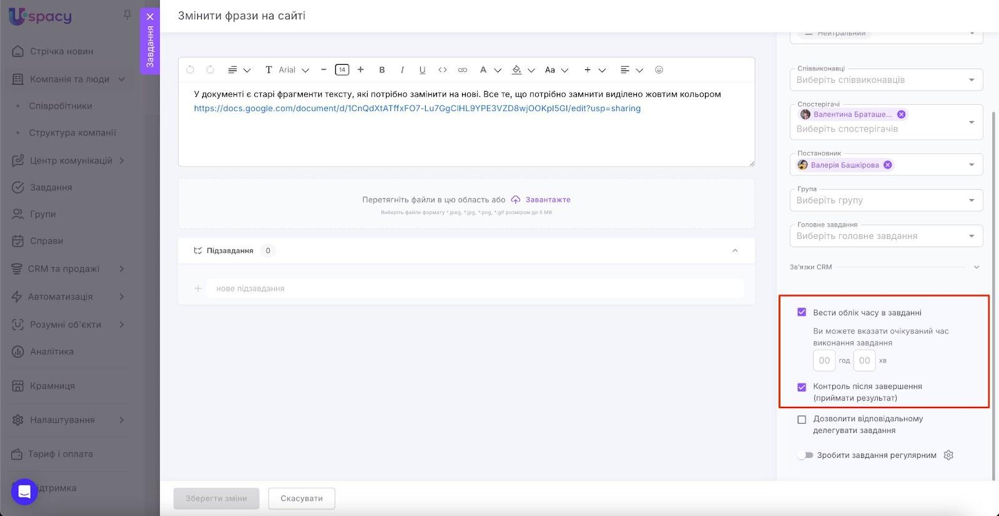999x516 pixels.
Task: Toggle italic formatting
Action: [x=402, y=70]
